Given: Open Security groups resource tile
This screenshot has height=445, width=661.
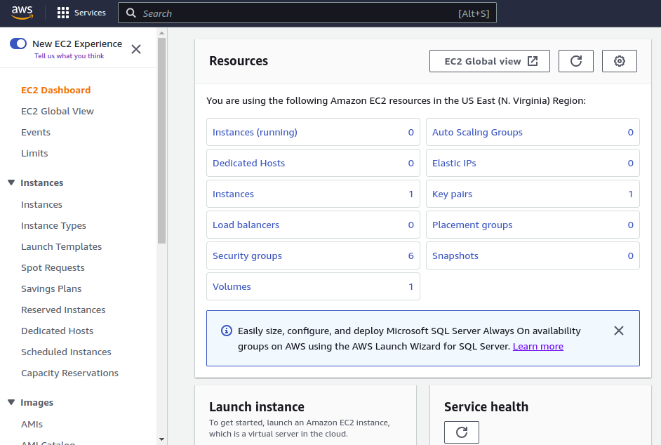Looking at the screenshot, I should [247, 255].
